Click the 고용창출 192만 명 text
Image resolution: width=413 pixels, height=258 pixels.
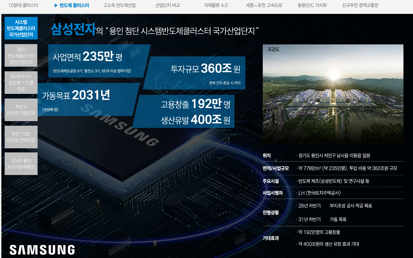pos(196,104)
